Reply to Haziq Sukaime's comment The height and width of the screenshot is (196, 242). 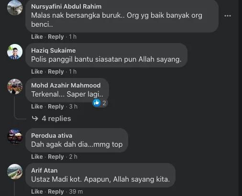(x=56, y=72)
